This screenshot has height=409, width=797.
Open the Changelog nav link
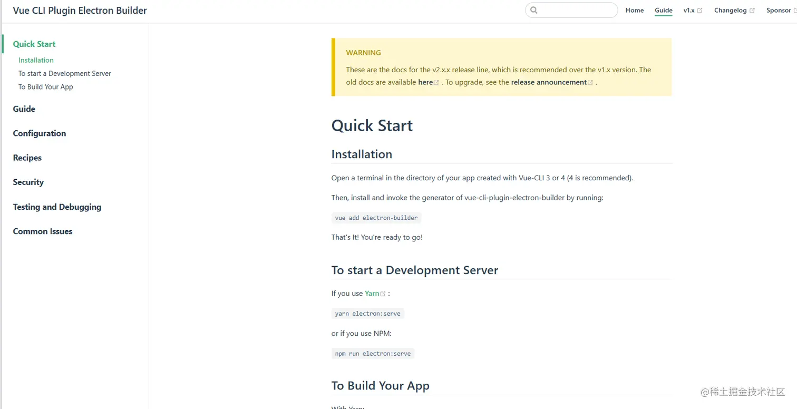731,10
